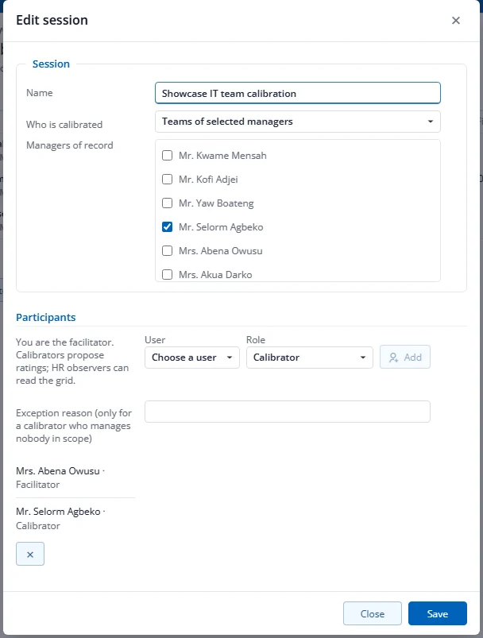Screen dimensions: 483x638
Task: Click the Choose a user caret icon
Action: point(230,358)
